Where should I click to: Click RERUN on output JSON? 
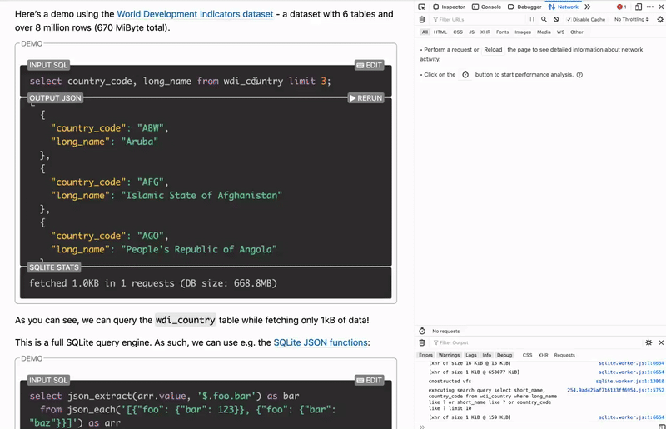[365, 98]
